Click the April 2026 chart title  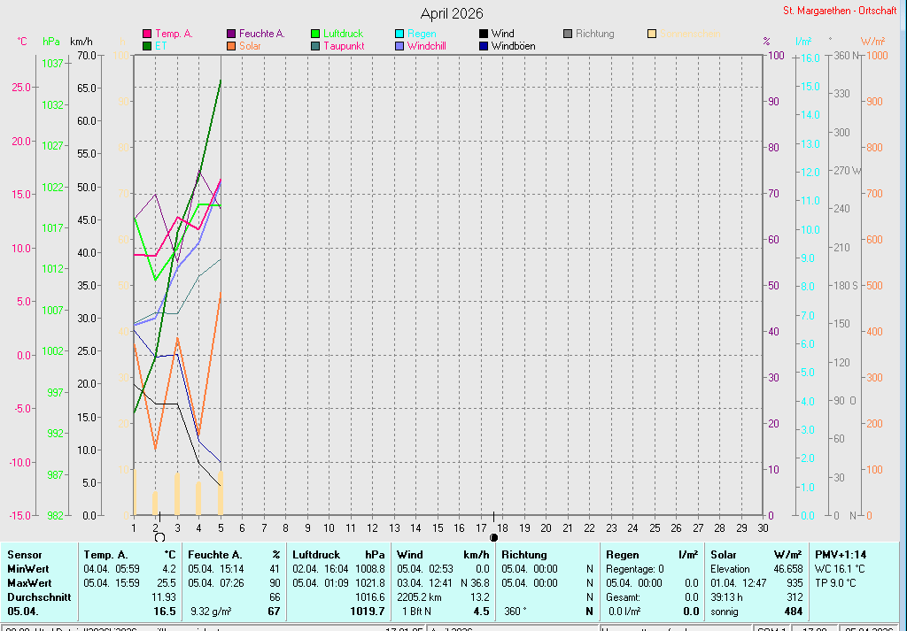(x=452, y=13)
